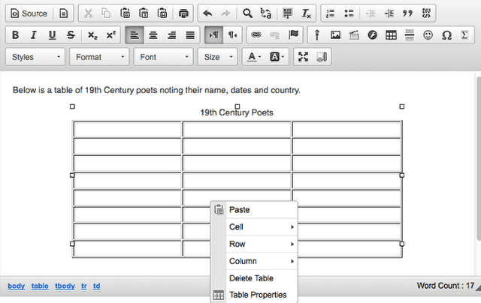Click the Templates icon
The height and width of the screenshot is (303, 481).
[63, 13]
